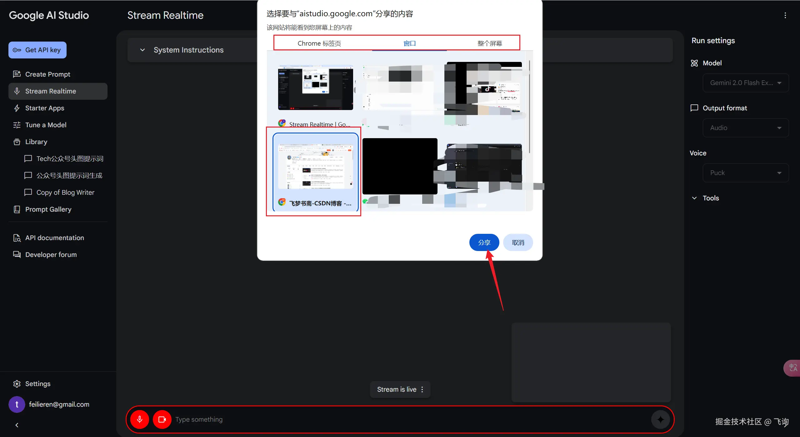The width and height of the screenshot is (800, 437).
Task: Toggle the red microphone button
Action: tap(140, 419)
